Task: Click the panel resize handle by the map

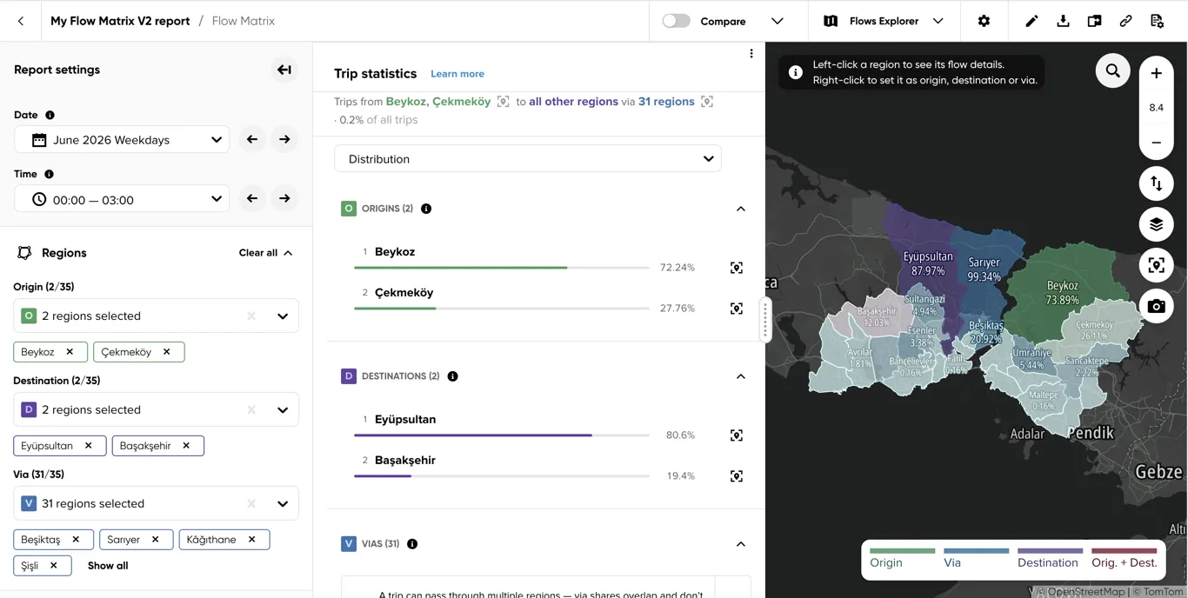Action: pyautogui.click(x=765, y=320)
